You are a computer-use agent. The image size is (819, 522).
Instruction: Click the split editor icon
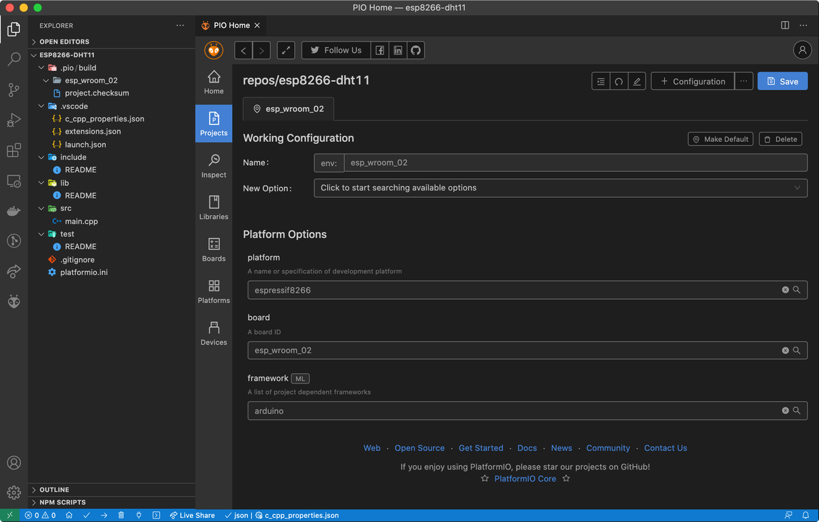[x=785, y=25]
